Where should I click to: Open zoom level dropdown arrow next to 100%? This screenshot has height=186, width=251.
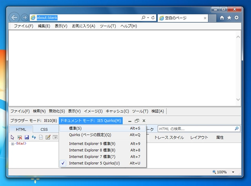(x=233, y=172)
